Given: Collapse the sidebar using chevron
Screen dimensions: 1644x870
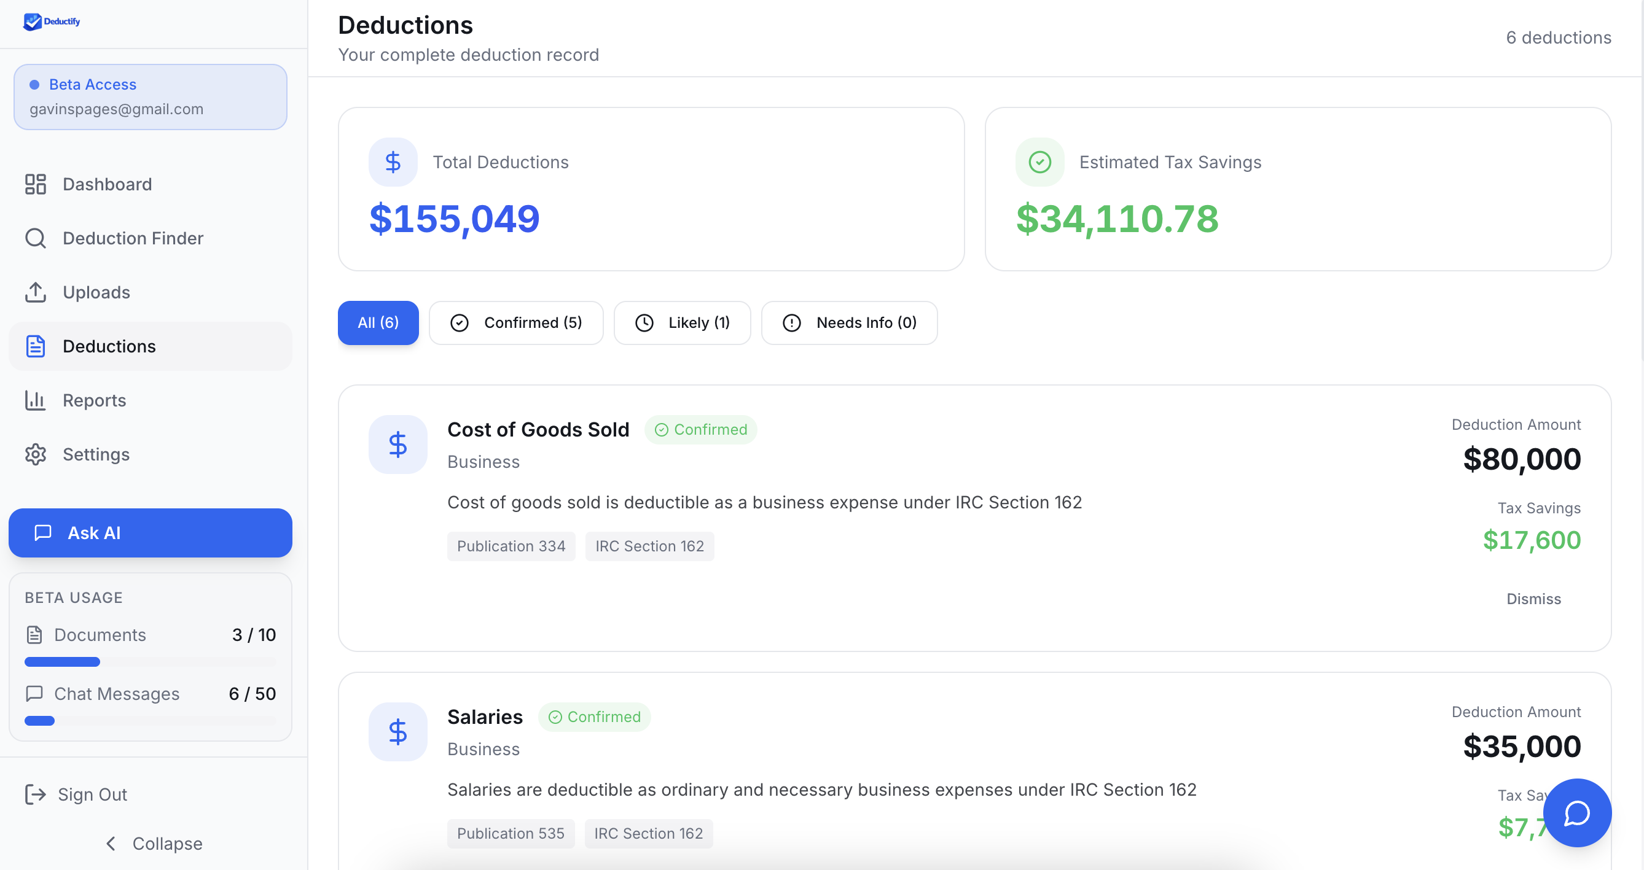Looking at the screenshot, I should coord(111,843).
